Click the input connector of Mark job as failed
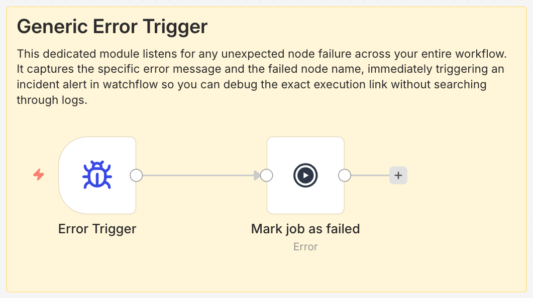Screen dimensions: 533x298 click(x=267, y=175)
